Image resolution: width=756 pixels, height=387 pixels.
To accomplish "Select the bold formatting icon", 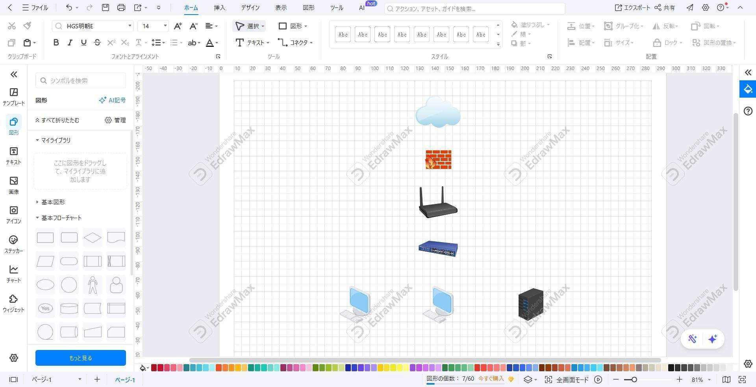I will (56, 43).
